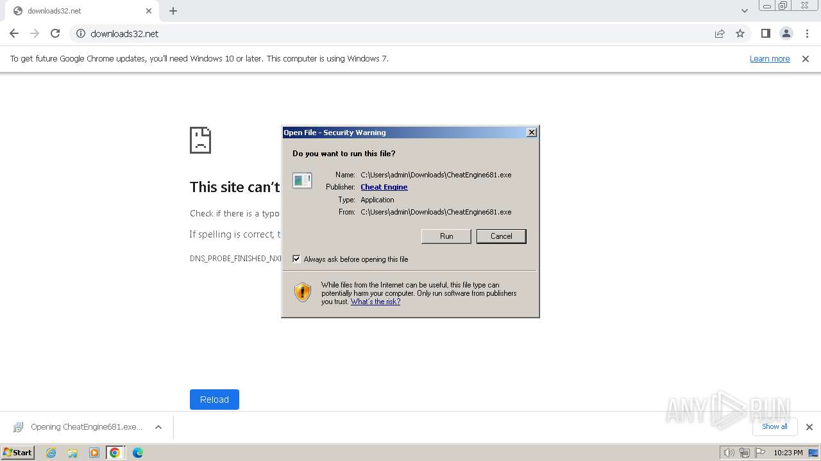The width and height of the screenshot is (821, 461).
Task: Close the downloads shelf
Action: pyautogui.click(x=809, y=427)
